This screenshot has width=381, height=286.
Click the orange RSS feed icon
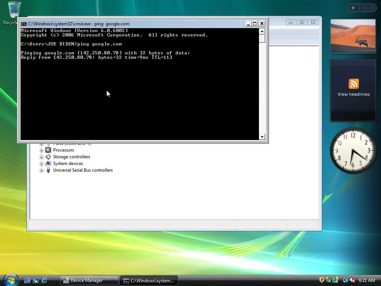[x=353, y=84]
